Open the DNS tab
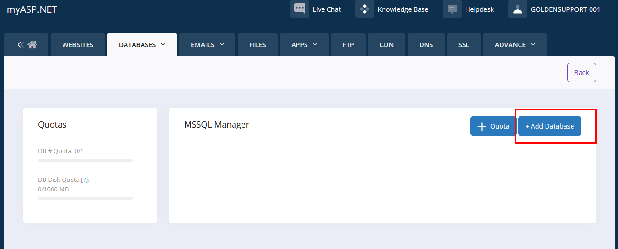Viewport: 618px width, 249px height. [x=426, y=45]
